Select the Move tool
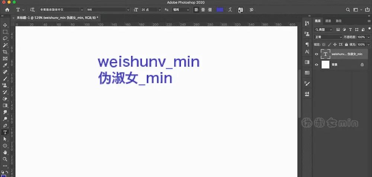The width and height of the screenshot is (372, 177). (5, 25)
